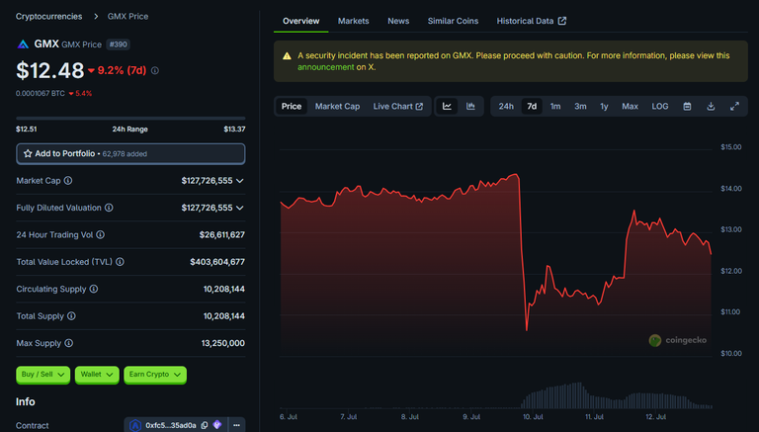Open the Similar Coins tab
This screenshot has height=432, width=759.
click(x=453, y=21)
